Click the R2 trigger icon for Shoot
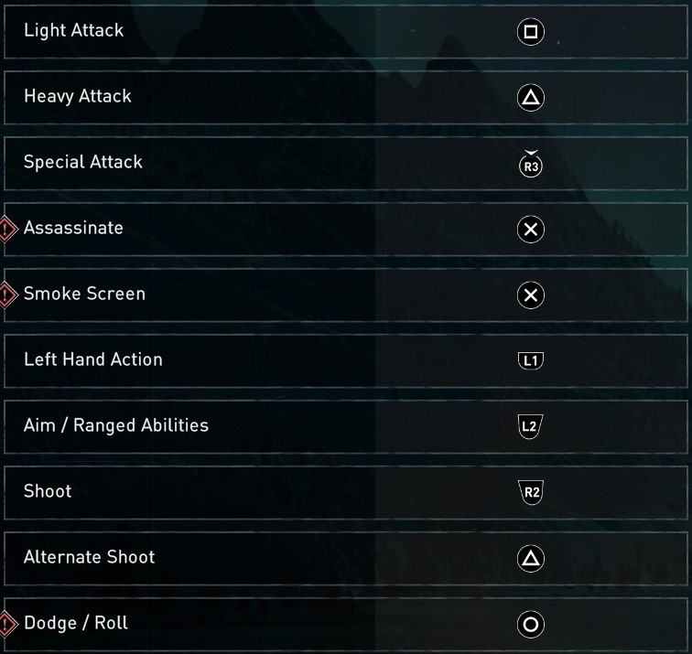Viewport: 692px width, 654px height. (530, 492)
